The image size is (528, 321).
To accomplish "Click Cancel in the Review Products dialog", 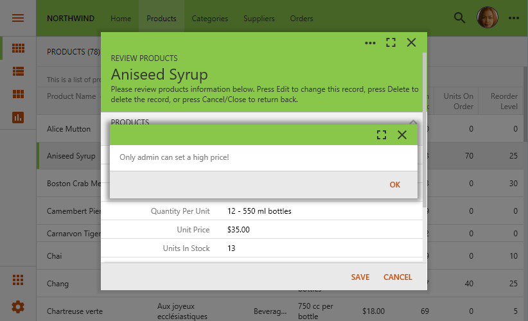I will click(398, 277).
